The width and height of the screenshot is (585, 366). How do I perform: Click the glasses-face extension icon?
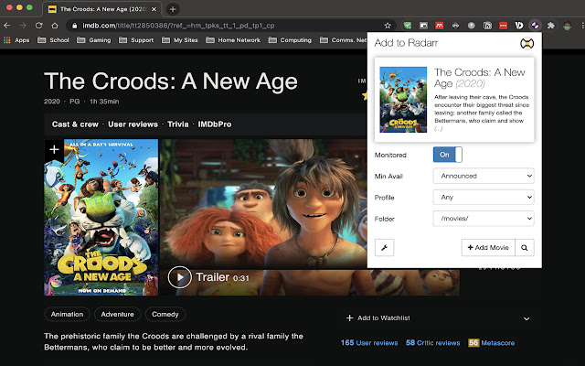(x=455, y=26)
